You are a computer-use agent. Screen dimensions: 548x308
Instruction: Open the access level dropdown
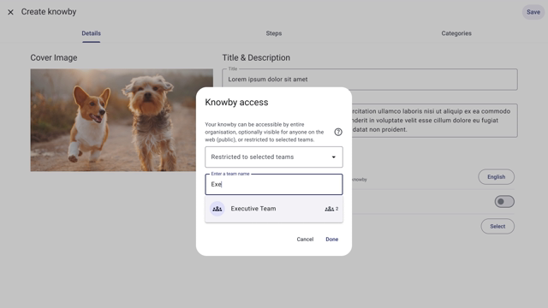tap(274, 157)
